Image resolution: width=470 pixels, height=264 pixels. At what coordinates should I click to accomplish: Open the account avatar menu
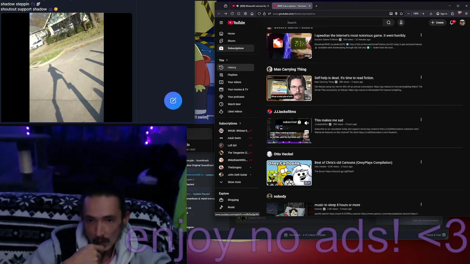pos(462,22)
